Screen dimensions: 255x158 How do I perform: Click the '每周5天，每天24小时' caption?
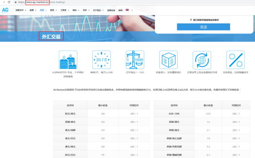pyautogui.click(x=102, y=72)
